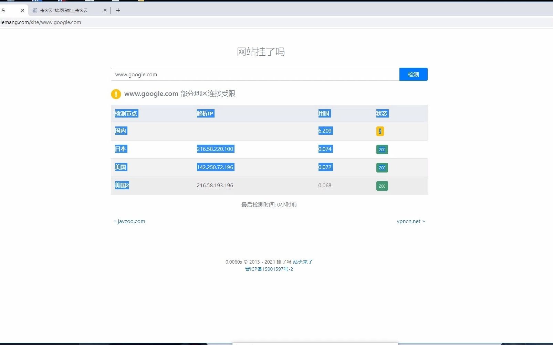Close the 奇客云 tab
Viewport: 553px width, 345px height.
[105, 10]
